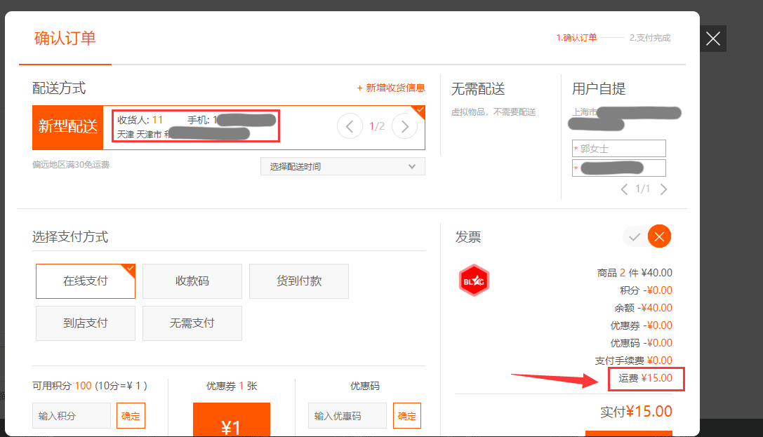Click previous pickup contact chevron

(x=624, y=189)
